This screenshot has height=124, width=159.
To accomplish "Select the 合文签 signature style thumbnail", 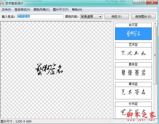I will coord(133,34).
